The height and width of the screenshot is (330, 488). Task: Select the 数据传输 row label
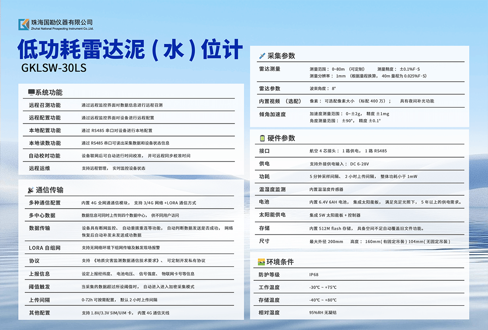point(40,228)
